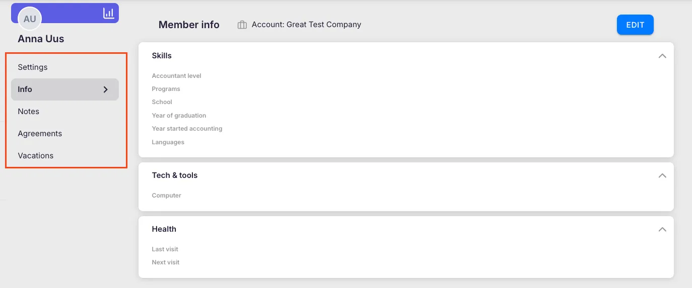Screen dimensions: 692x288
Task: Switch to Vacations page
Action: pyautogui.click(x=36, y=156)
